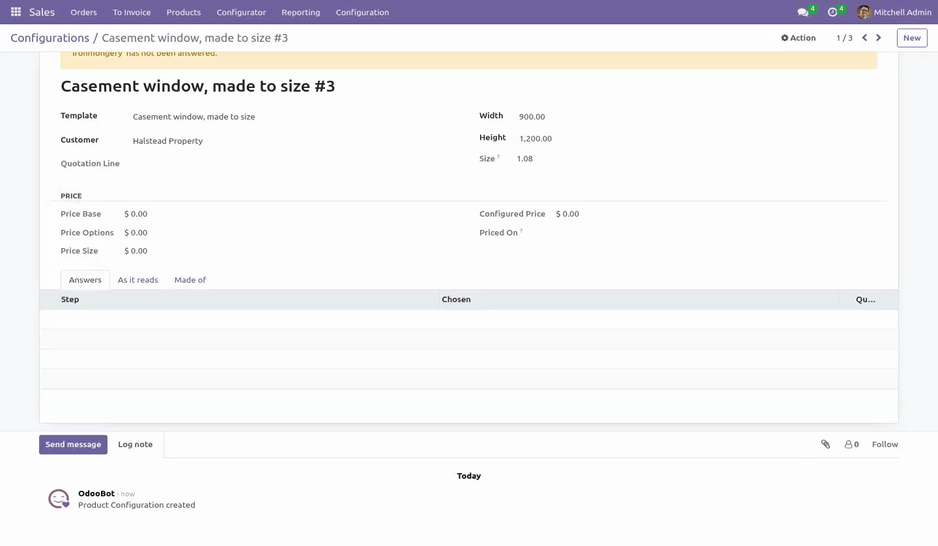
Task: Create a New record
Action: [911, 38]
